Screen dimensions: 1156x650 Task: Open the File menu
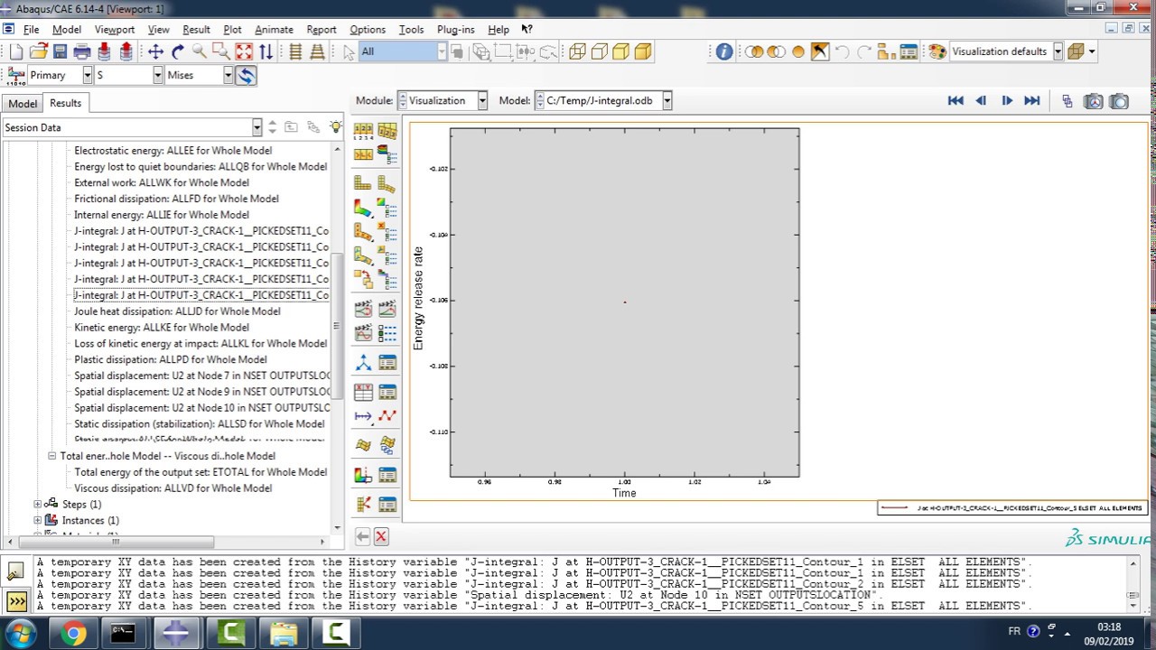(x=31, y=29)
